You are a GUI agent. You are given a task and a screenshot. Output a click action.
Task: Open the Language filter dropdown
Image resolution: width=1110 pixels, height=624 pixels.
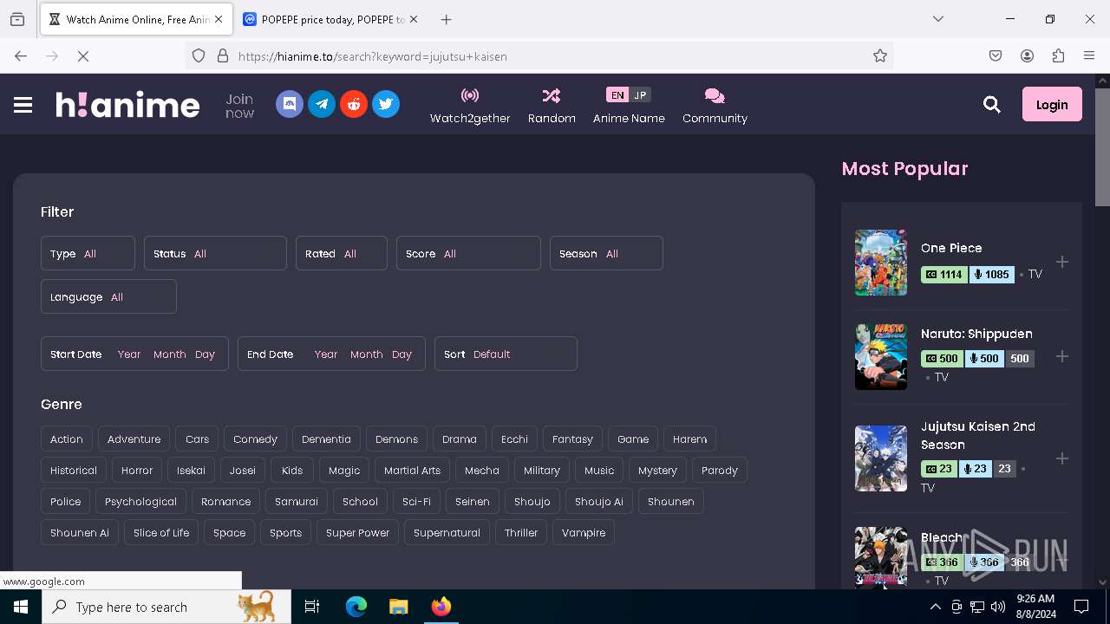[108, 296]
